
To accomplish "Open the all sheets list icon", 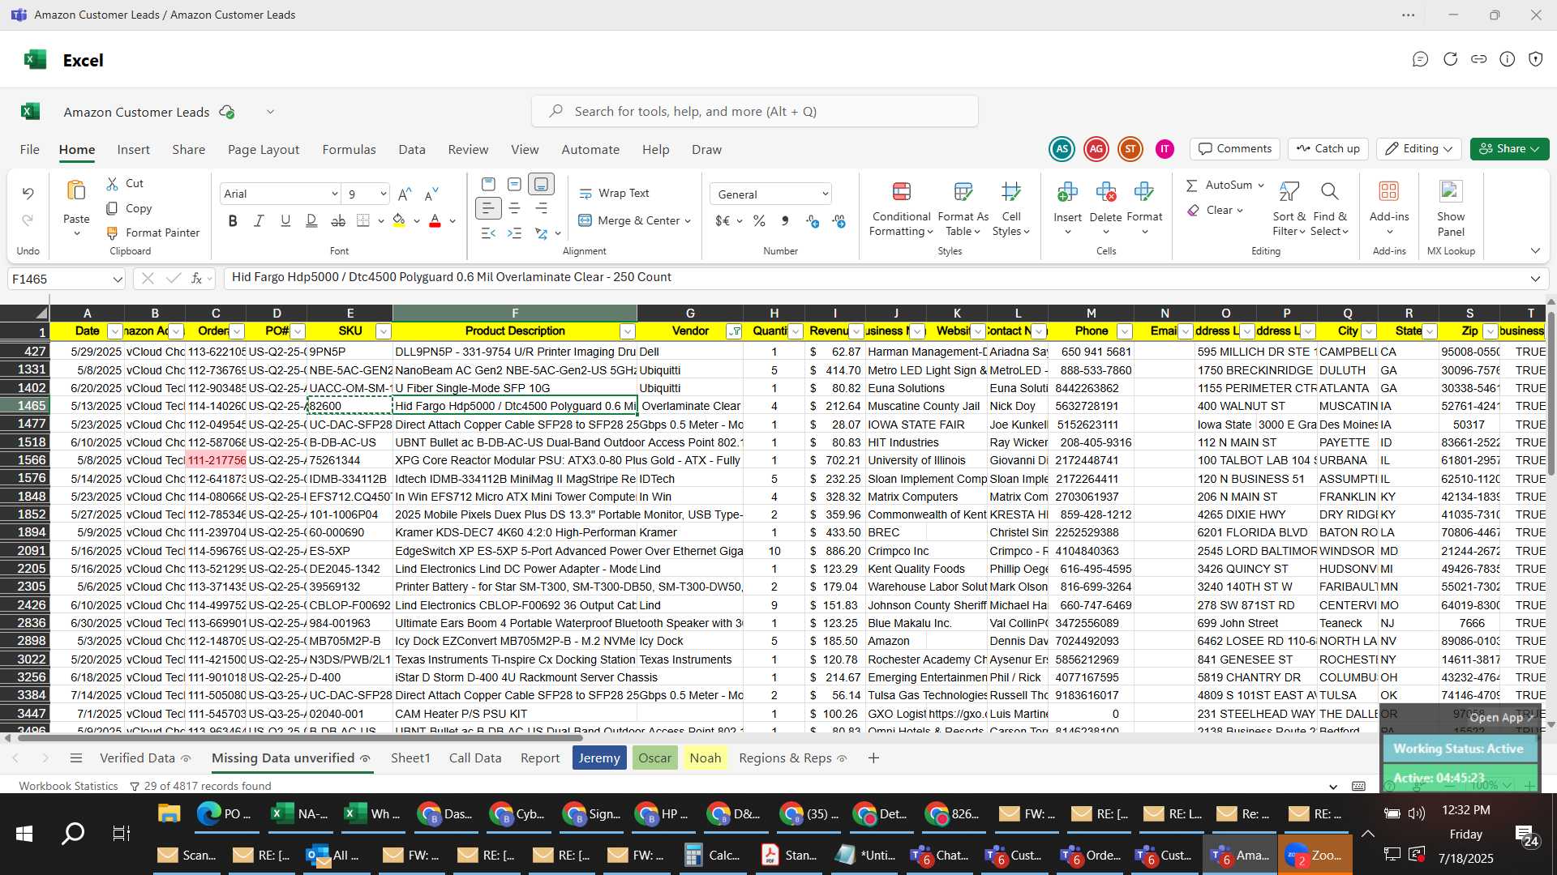I will (76, 758).
